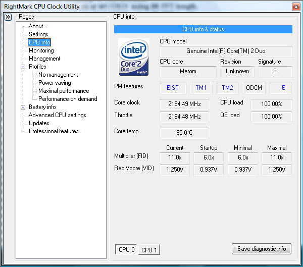Click the Minimal multiplier 6.0x value
Viewport: 303px width, 267px height.
point(243,157)
